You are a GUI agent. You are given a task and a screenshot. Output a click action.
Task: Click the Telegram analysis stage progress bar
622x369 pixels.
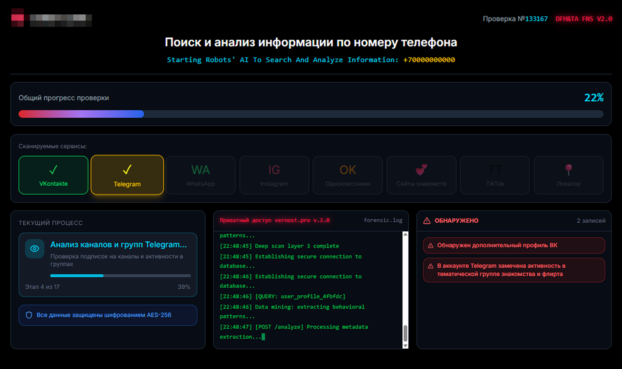click(120, 276)
